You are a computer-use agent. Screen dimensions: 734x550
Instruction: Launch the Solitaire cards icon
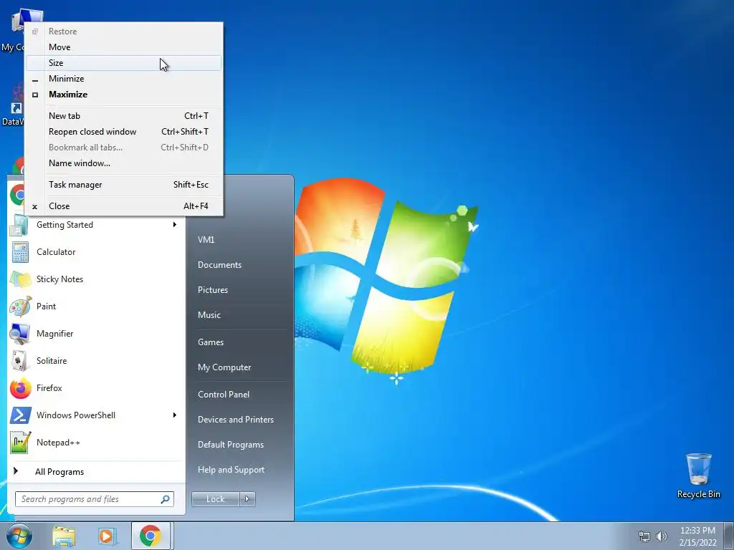(x=20, y=361)
